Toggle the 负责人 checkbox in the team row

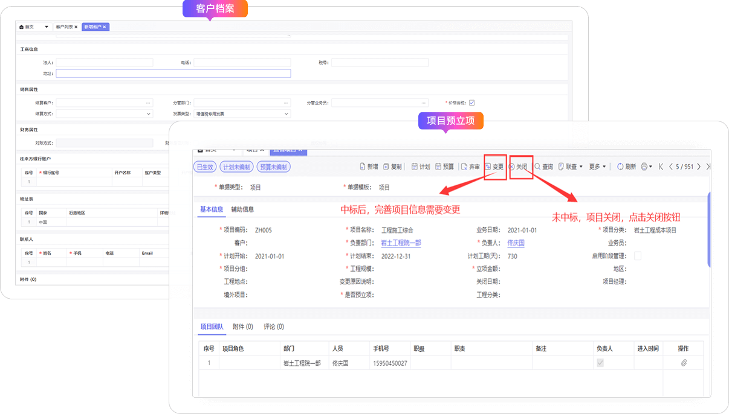(x=600, y=363)
